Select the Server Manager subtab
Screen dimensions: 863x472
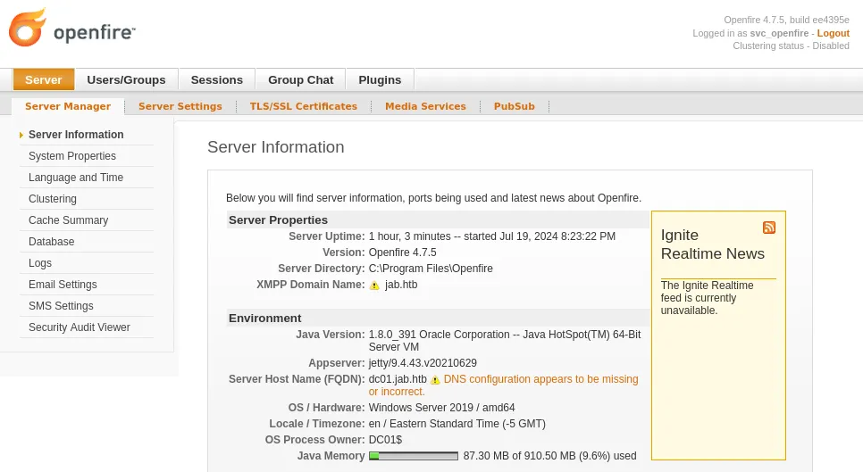coord(68,106)
